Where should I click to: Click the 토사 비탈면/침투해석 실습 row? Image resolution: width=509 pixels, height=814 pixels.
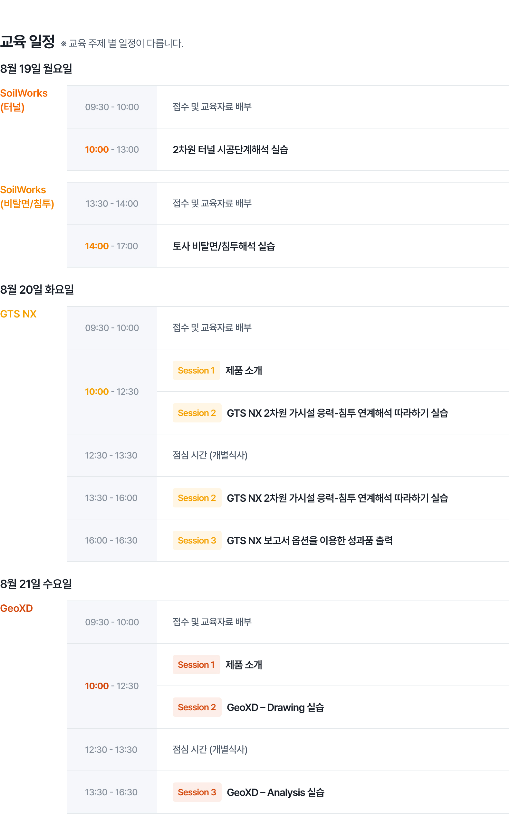click(x=288, y=246)
